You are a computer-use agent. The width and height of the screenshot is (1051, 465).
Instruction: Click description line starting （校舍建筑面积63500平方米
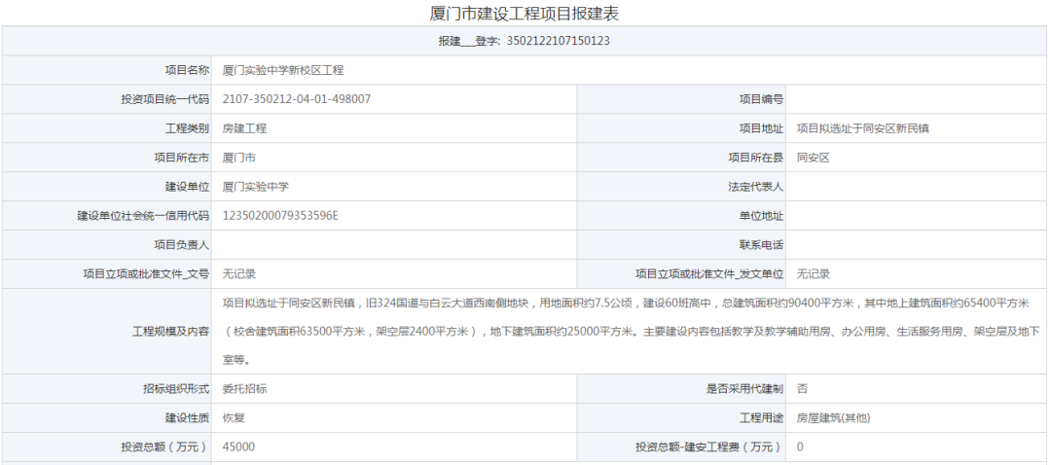(x=631, y=332)
